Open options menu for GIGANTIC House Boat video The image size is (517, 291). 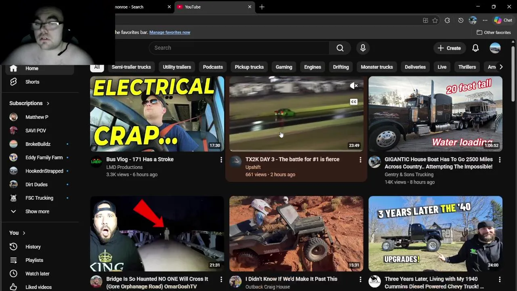tap(500, 160)
